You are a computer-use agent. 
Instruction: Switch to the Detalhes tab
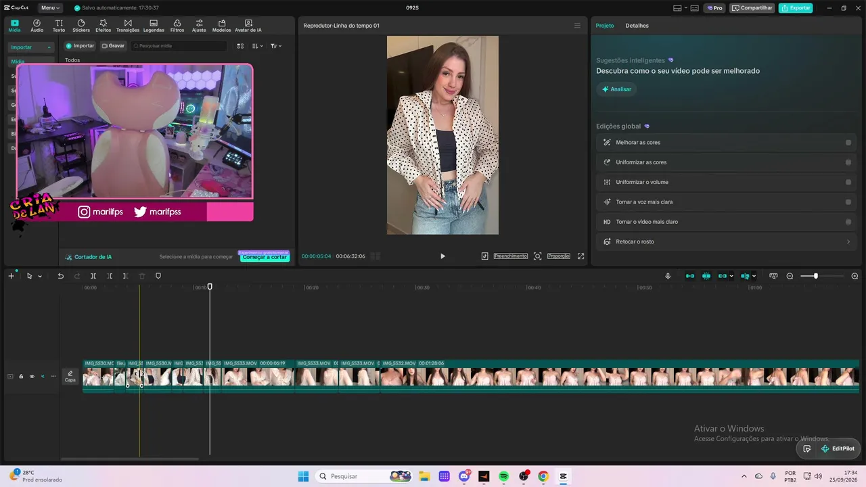click(637, 26)
